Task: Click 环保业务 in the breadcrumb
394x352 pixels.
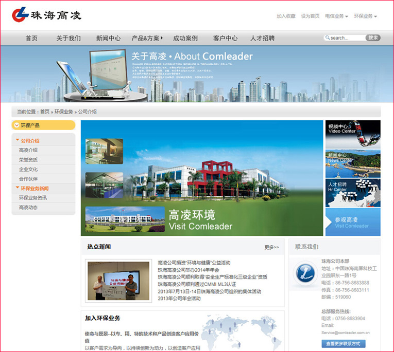Action: pyautogui.click(x=64, y=112)
